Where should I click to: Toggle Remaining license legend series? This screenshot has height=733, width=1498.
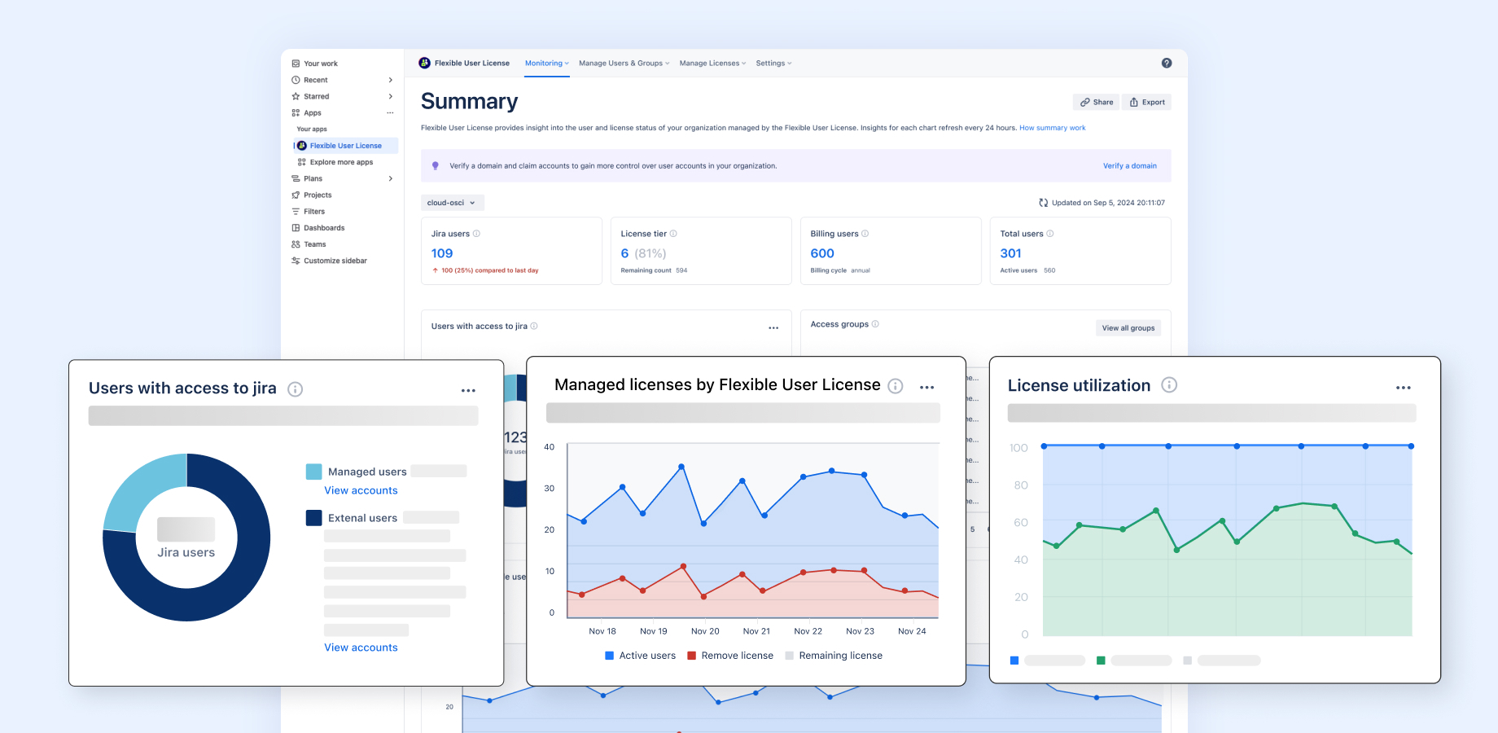point(834,656)
